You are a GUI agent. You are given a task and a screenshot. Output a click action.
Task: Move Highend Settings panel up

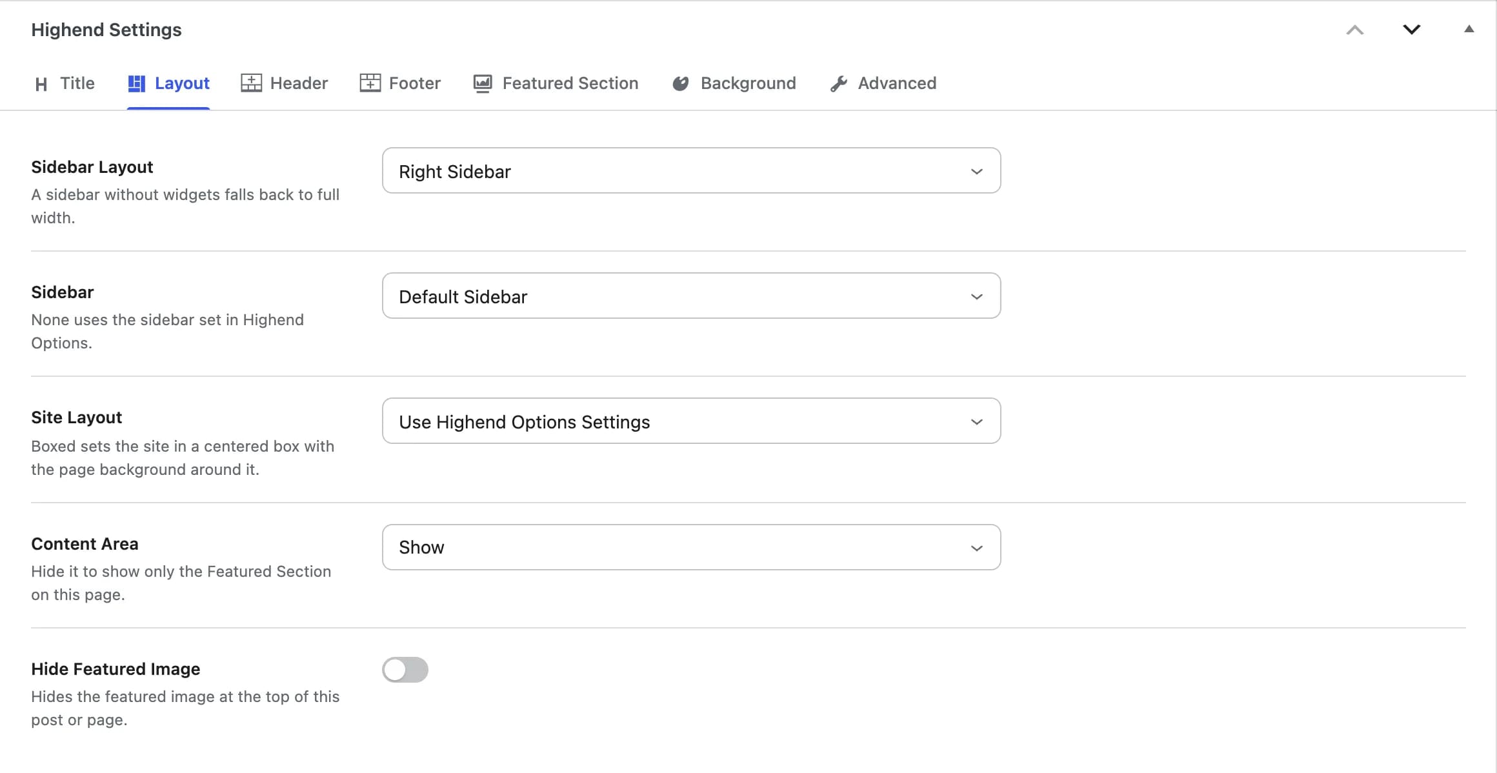1355,30
